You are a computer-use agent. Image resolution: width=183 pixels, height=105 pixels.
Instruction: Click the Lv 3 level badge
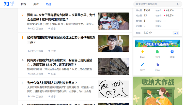pos(176,33)
